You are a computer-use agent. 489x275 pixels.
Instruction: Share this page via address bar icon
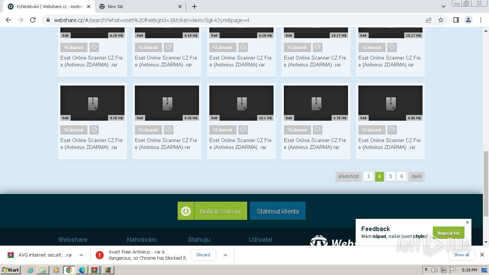click(429, 20)
